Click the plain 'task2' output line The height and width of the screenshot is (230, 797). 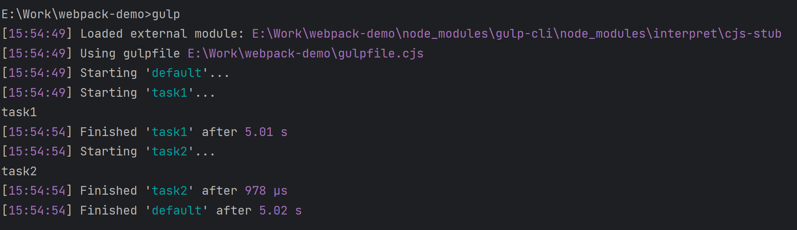point(19,171)
